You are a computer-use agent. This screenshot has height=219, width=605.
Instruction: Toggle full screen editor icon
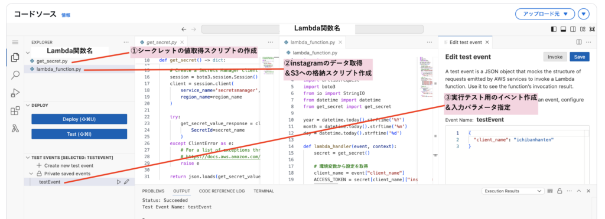[x=592, y=30]
